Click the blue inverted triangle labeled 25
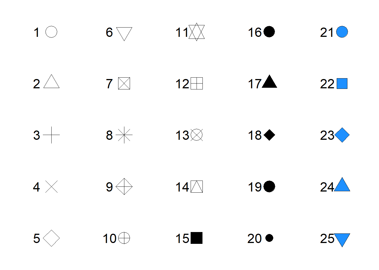The width and height of the screenshot is (379, 270). [342, 240]
